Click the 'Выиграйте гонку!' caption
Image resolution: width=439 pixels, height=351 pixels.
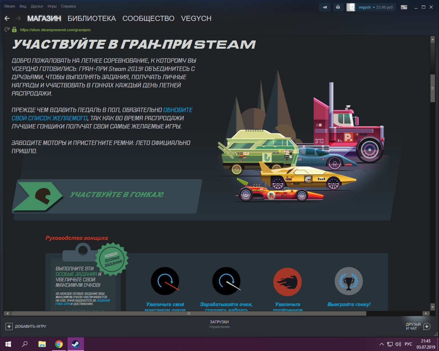(x=349, y=304)
